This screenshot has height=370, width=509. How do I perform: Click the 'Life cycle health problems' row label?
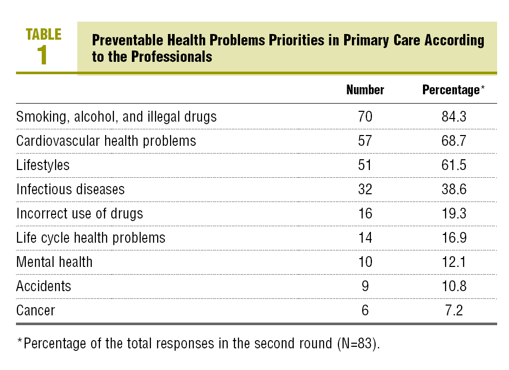pyautogui.click(x=91, y=238)
